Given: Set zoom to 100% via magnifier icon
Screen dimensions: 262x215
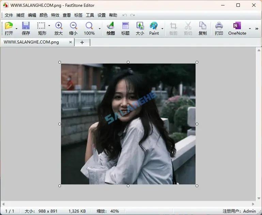Looking at the screenshot, I should coord(89,29).
